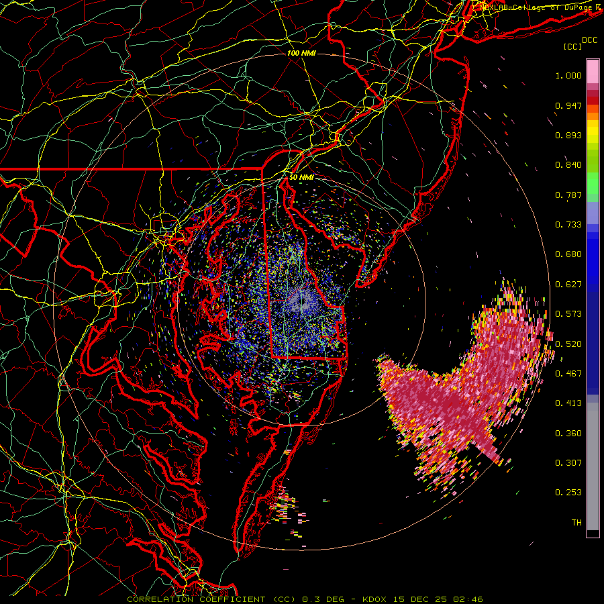Click the 0.947 legend value
Viewport: 604px width, 604px height.
(x=568, y=105)
